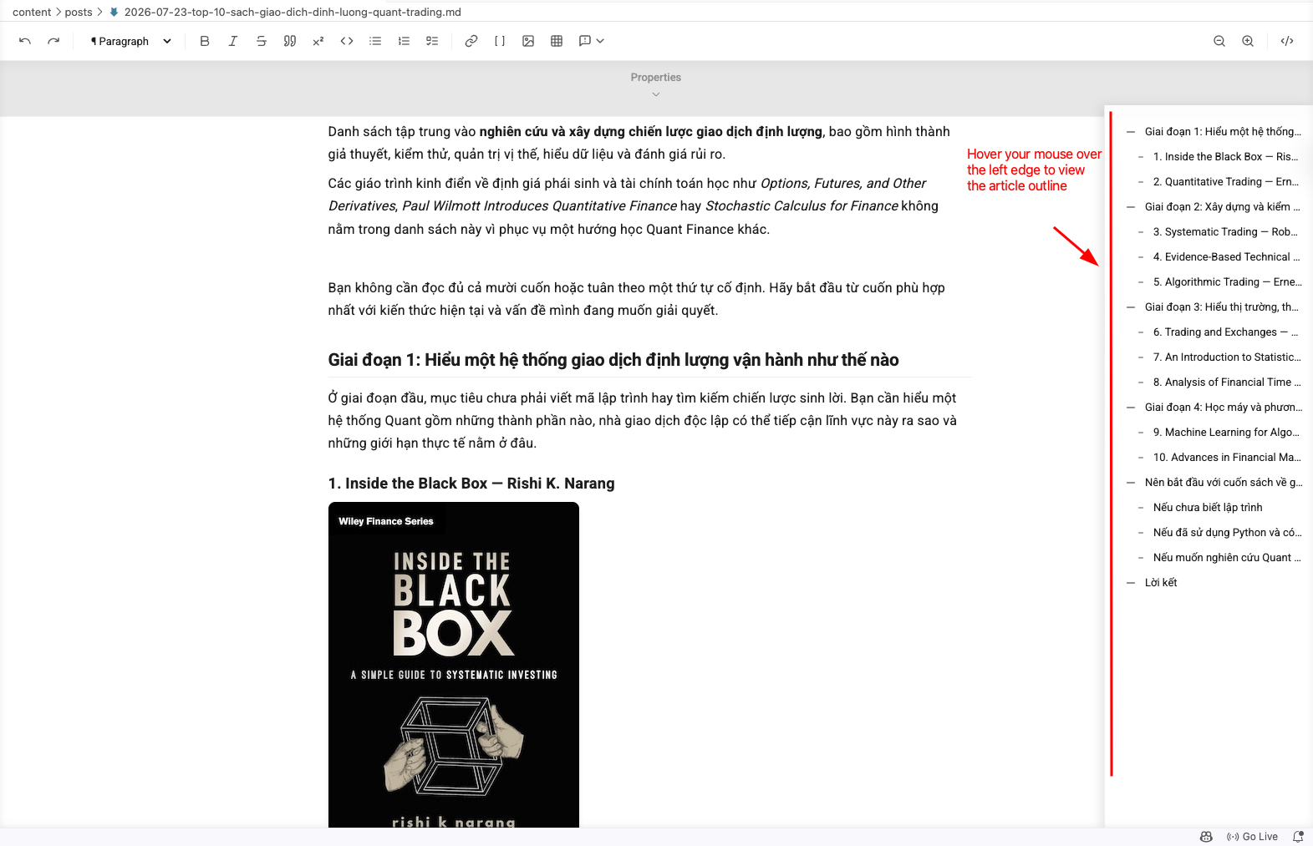Click the 'posts' breadcrumb segment
The width and height of the screenshot is (1313, 846).
79,12
